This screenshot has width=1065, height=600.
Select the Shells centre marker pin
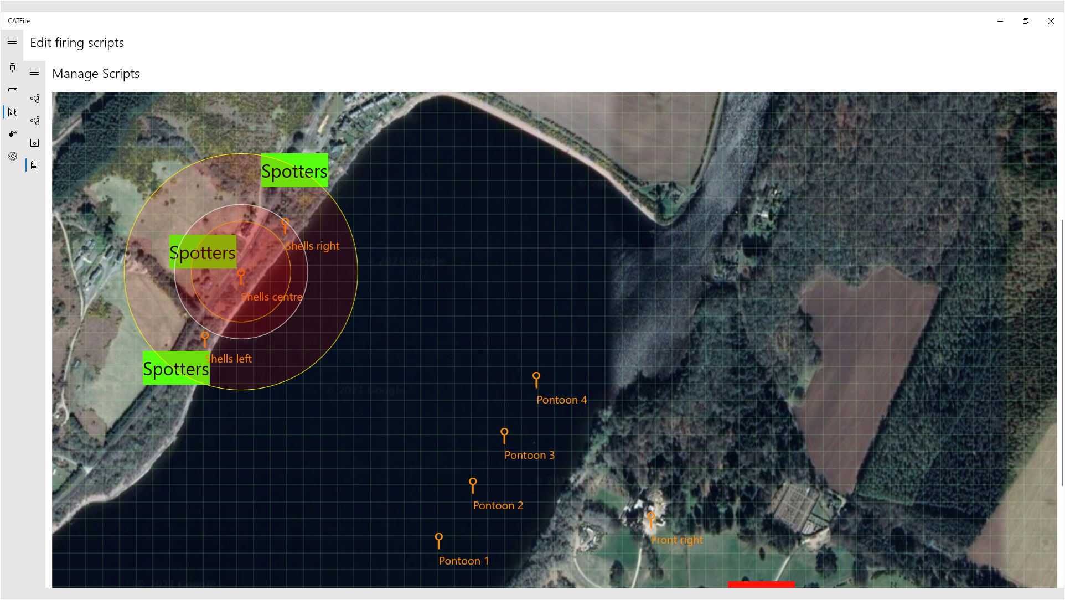tap(241, 276)
